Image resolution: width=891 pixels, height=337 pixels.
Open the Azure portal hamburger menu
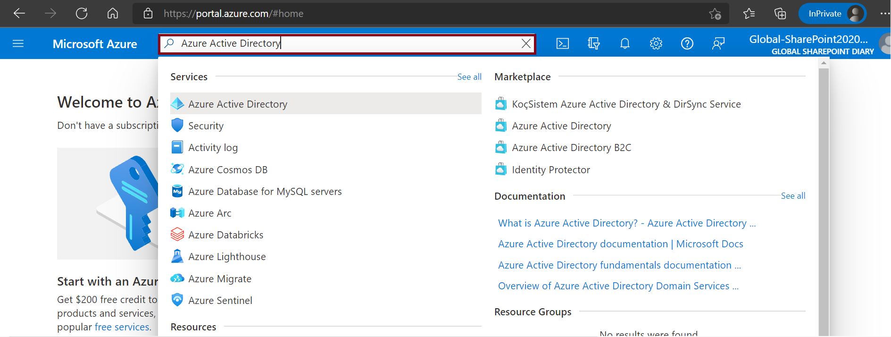click(x=18, y=44)
